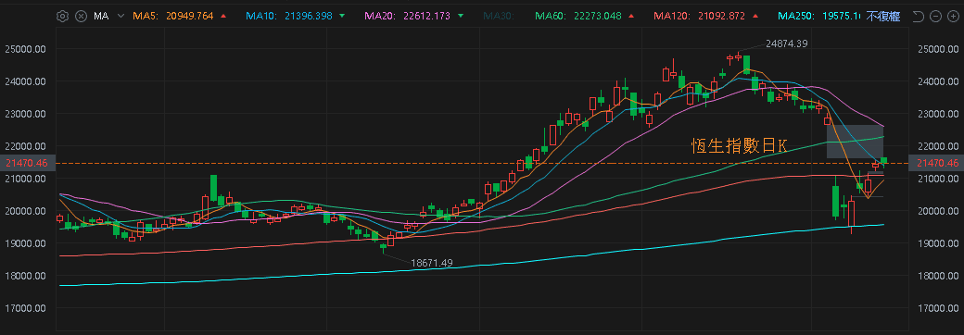Screen dimensions: 964x335
Task: Zoom out chart with minus icon
Action: point(935,17)
